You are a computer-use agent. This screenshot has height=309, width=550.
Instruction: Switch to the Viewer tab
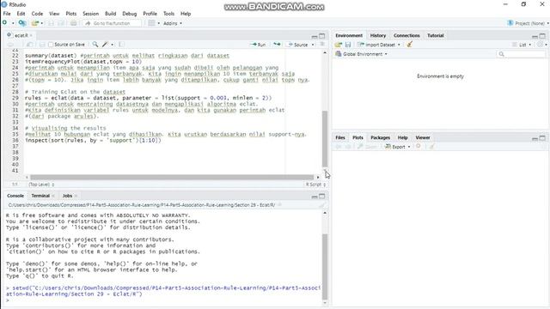[423, 137]
